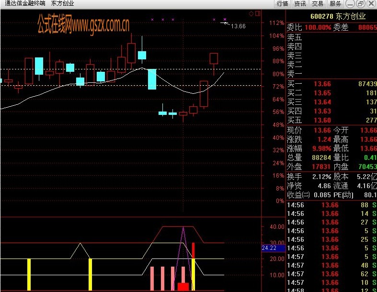Restore down the 通达信 window
Screen dimensions: 377x292
(361, 4)
